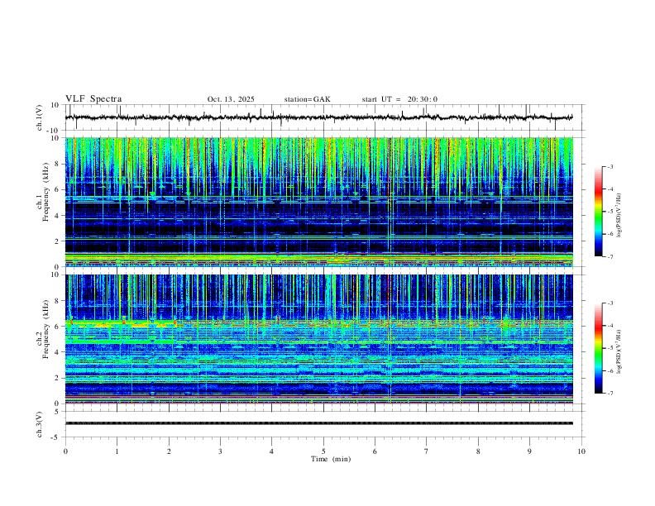Click the ch.3 black signal trace

click(x=318, y=423)
